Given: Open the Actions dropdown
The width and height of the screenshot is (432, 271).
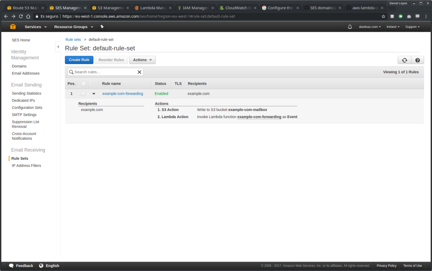Looking at the screenshot, I should [142, 60].
